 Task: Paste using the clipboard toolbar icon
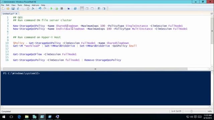(x=28, y=9)
